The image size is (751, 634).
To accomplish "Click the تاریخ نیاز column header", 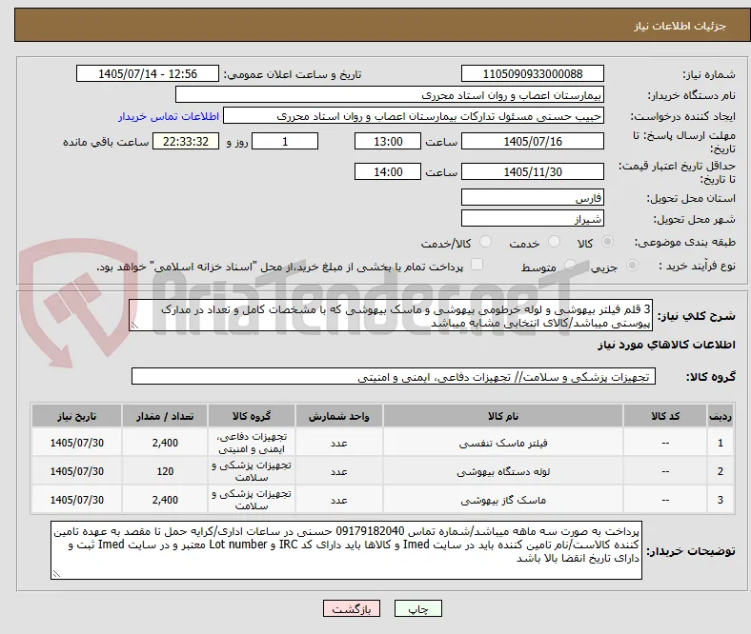I will [76, 416].
